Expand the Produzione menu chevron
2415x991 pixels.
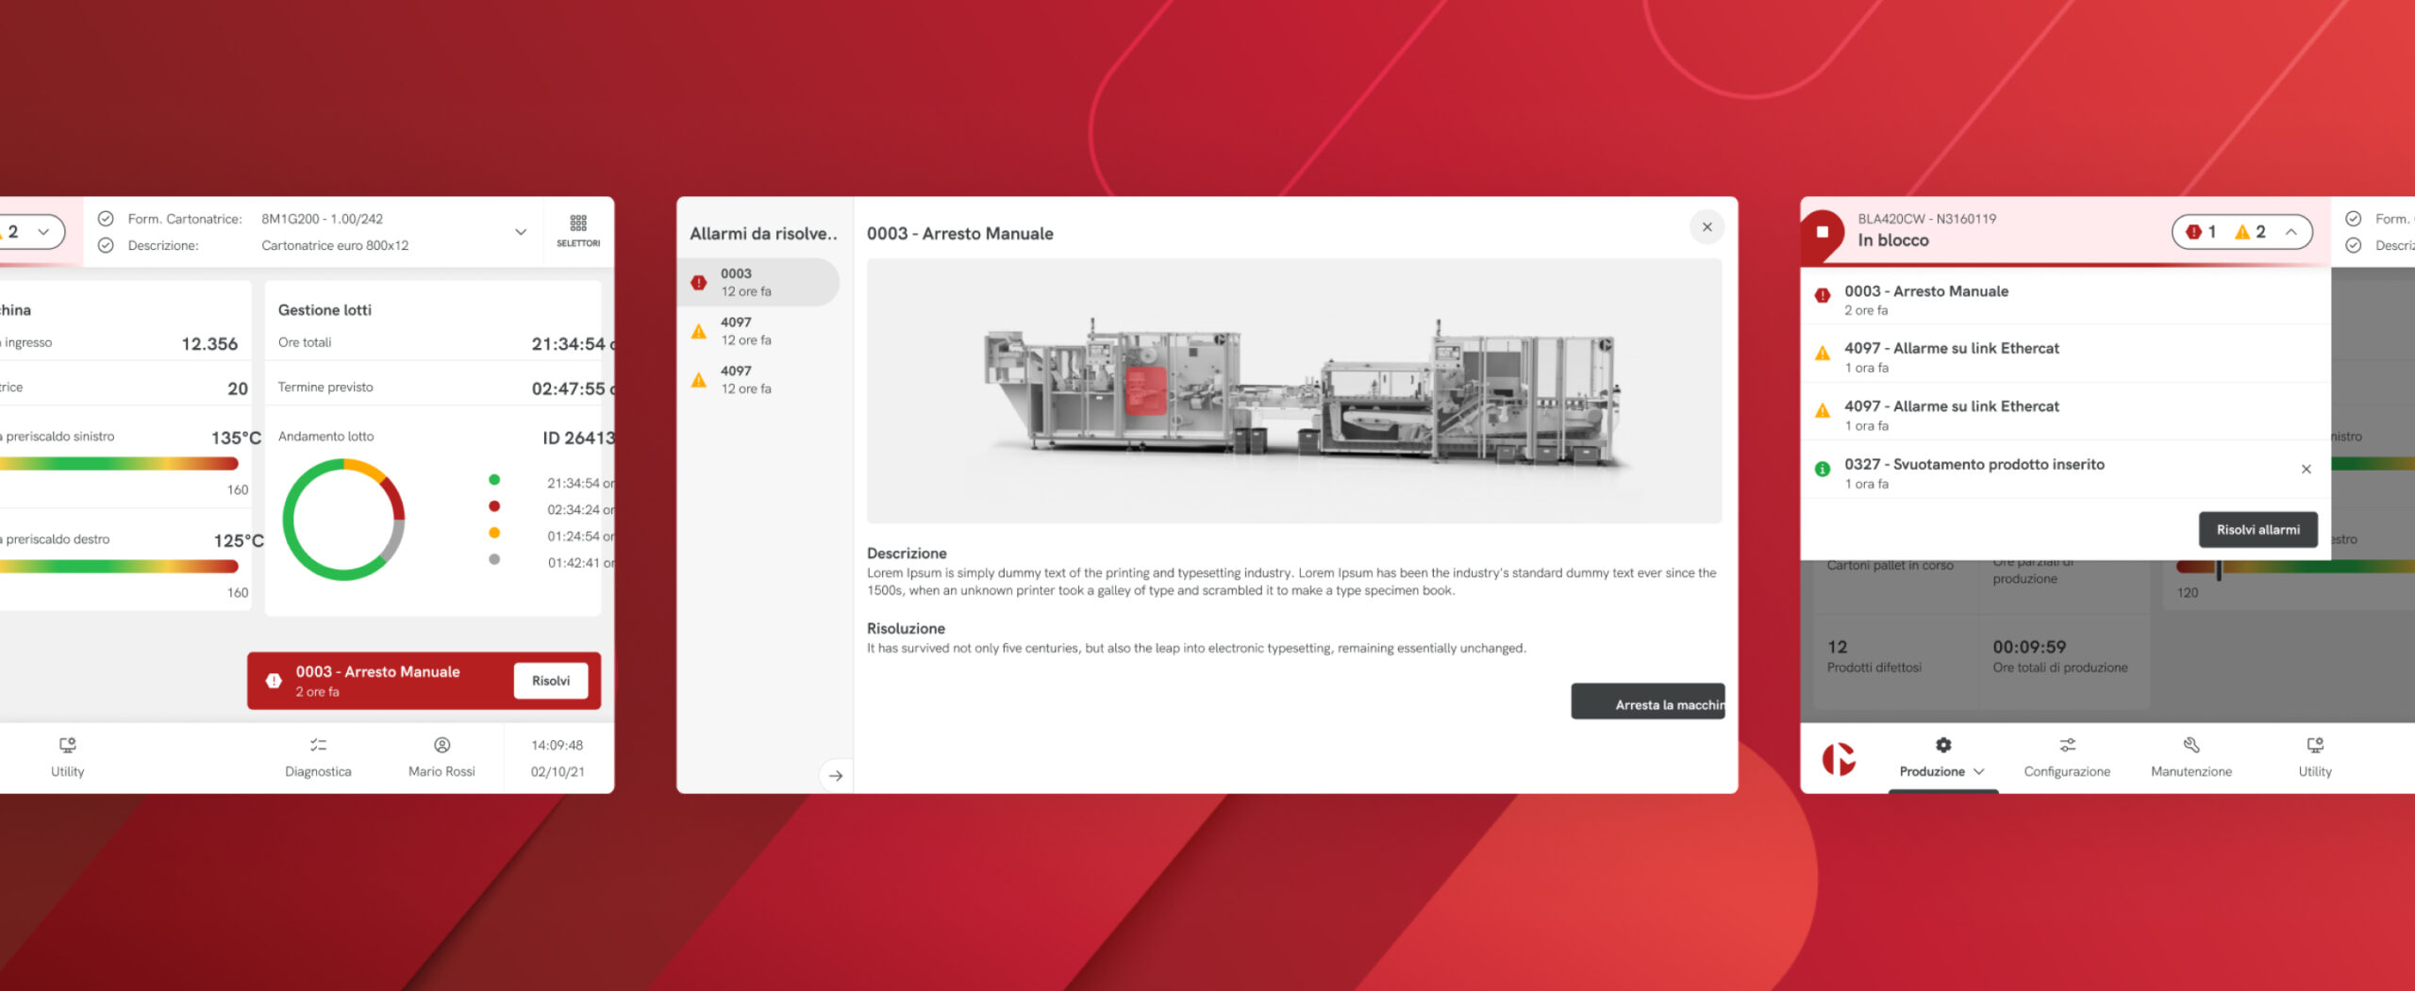pos(1979,772)
